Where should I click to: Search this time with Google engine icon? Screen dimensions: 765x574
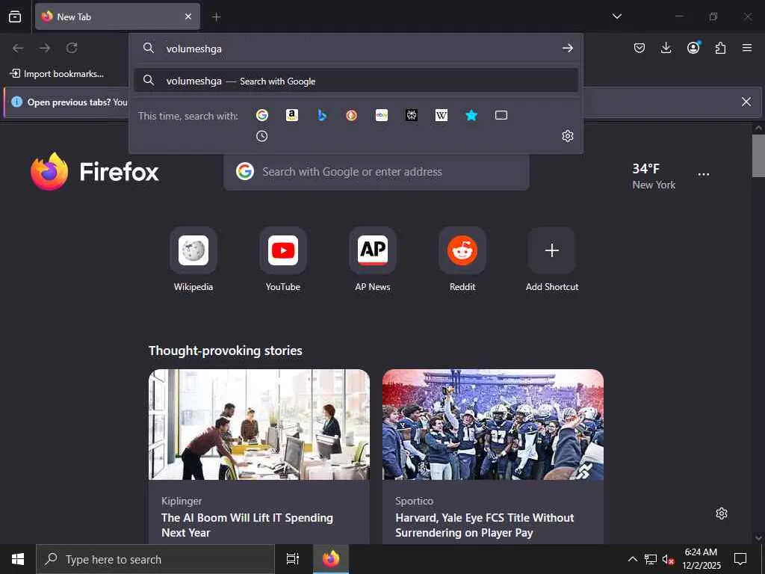262,115
